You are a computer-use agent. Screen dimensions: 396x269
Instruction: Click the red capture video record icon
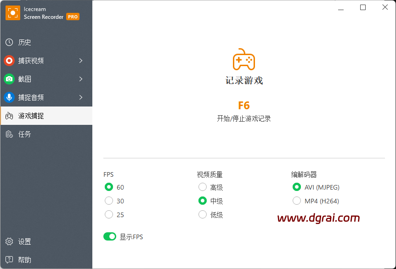click(9, 61)
